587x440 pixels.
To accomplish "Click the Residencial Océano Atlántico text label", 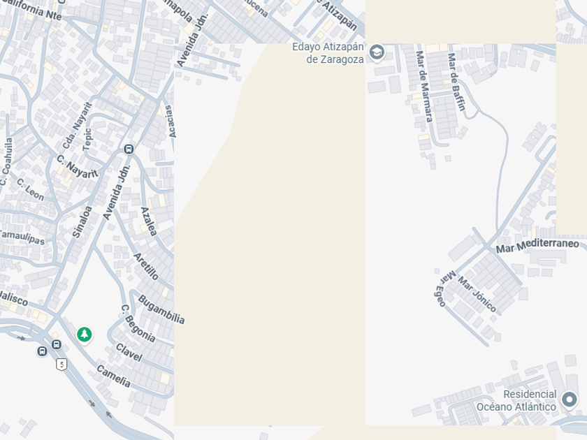I will coord(516,400).
